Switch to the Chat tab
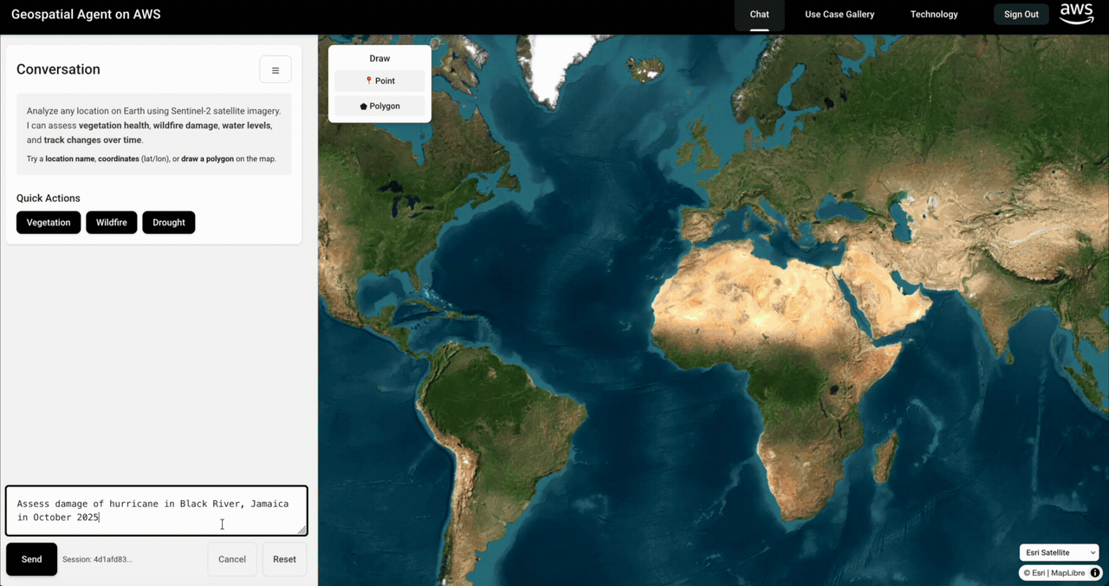The width and height of the screenshot is (1109, 586). (x=760, y=15)
